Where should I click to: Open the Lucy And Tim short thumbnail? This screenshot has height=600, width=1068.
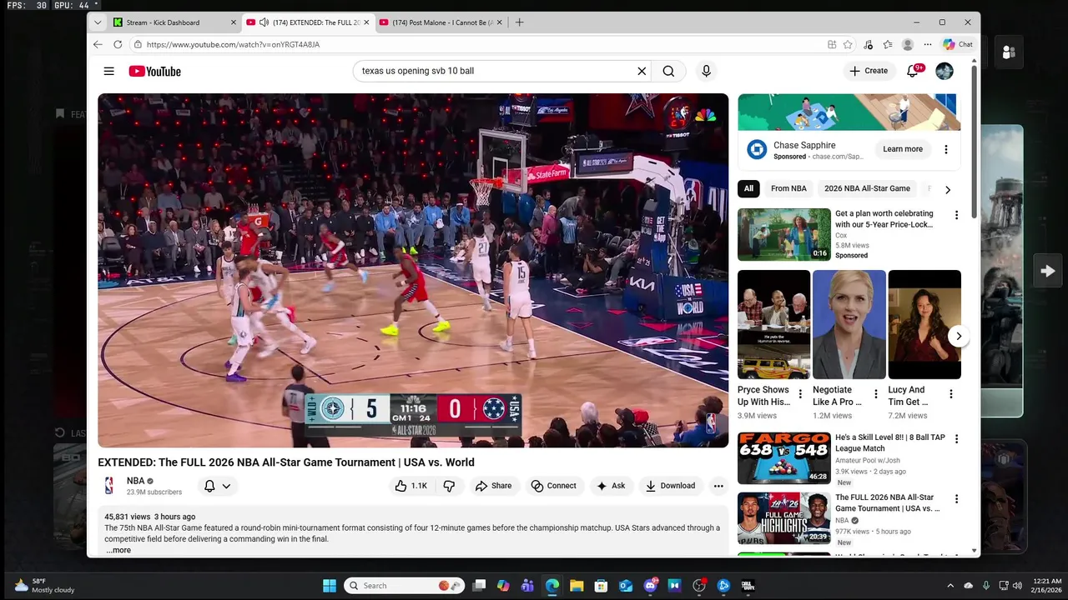click(924, 324)
